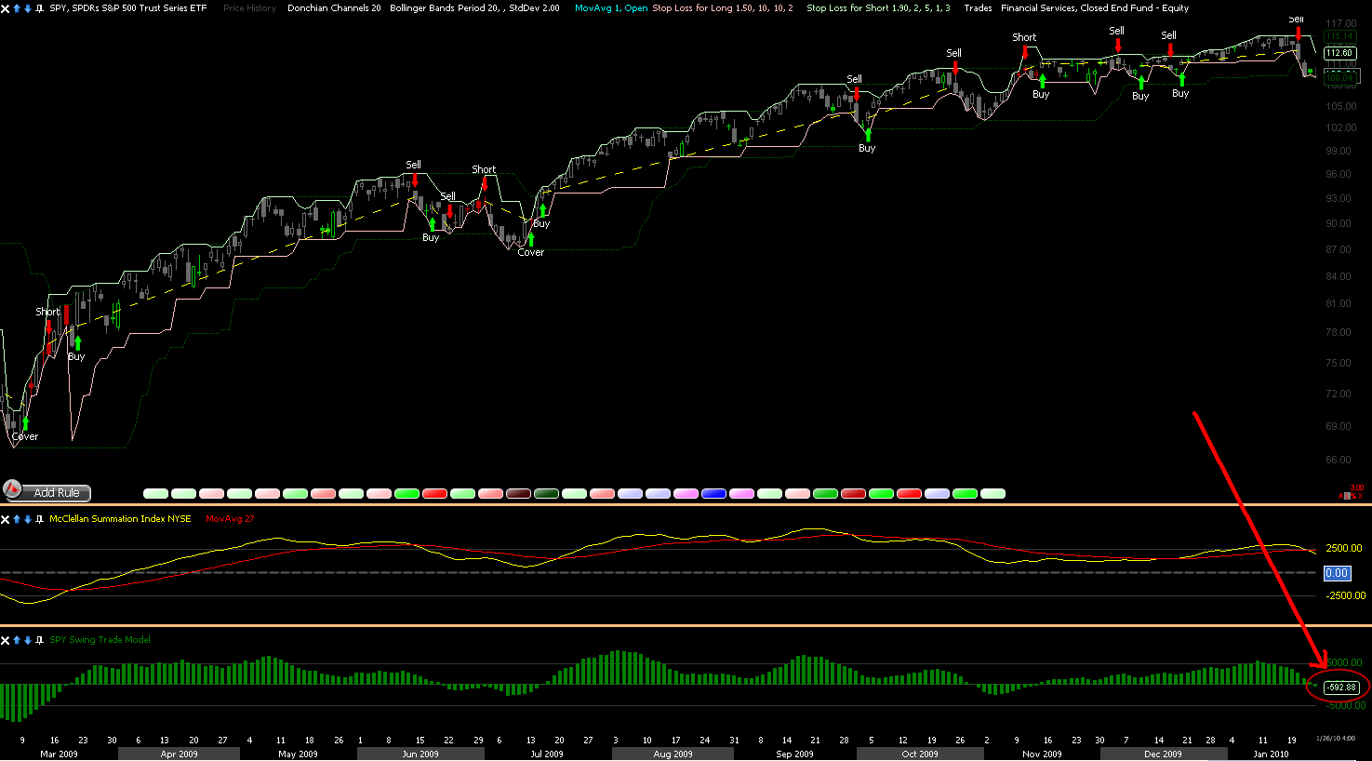Pin the SPY Swing Trade Model pane
The width and height of the screenshot is (1372, 761).
pyautogui.click(x=39, y=640)
